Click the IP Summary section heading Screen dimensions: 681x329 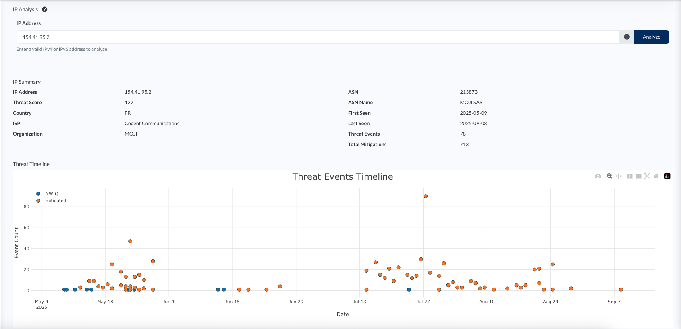27,82
